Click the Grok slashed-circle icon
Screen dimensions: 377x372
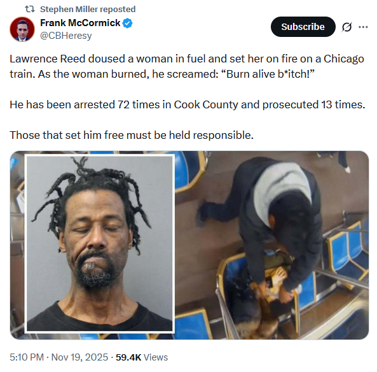point(346,27)
